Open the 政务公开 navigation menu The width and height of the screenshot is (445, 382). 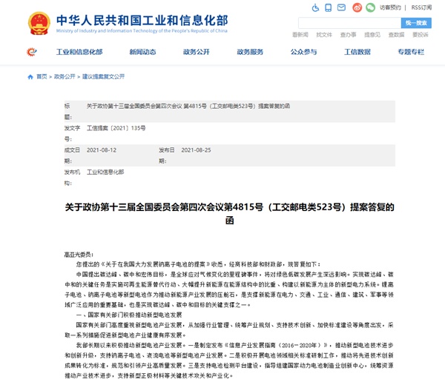click(x=197, y=52)
